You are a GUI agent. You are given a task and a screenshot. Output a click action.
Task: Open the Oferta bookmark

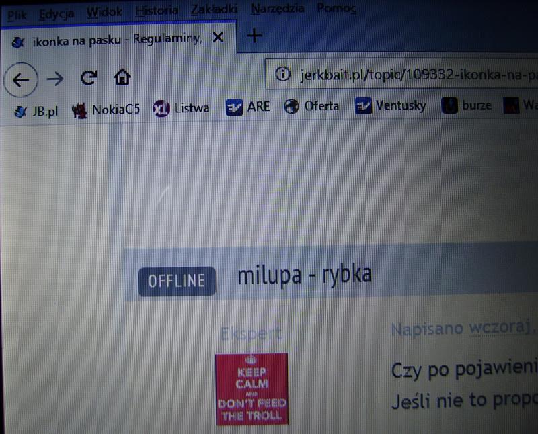[312, 106]
